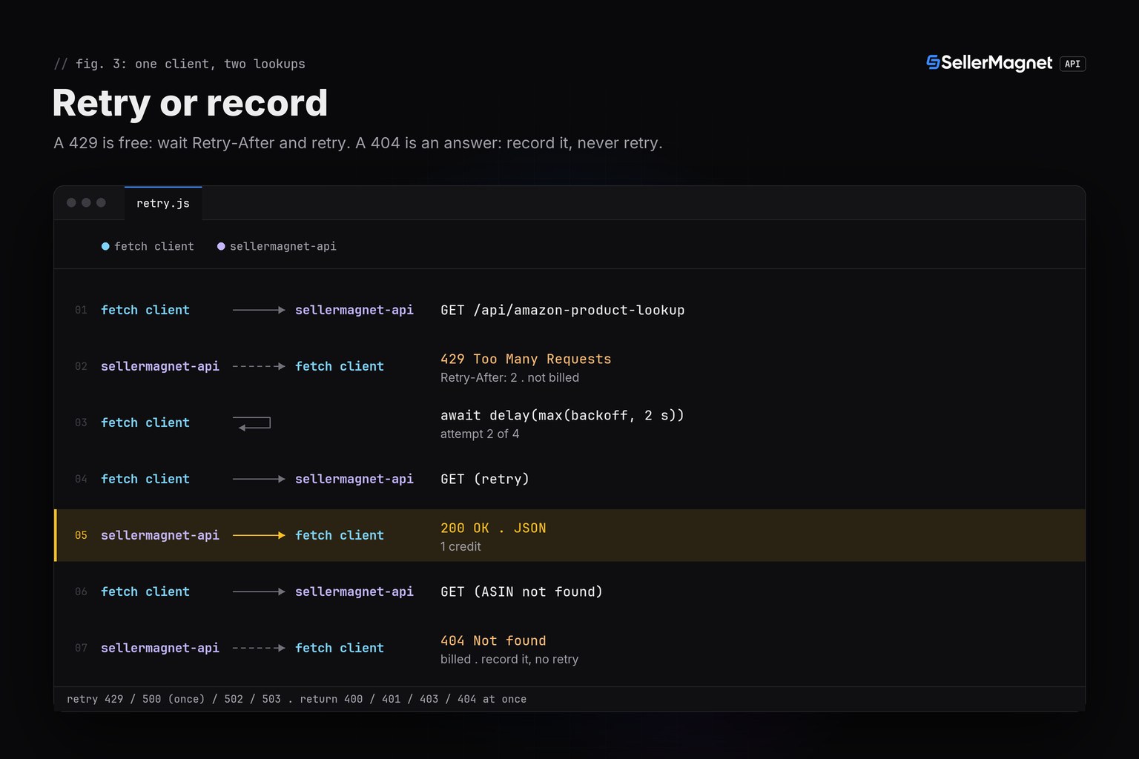1139x759 pixels.
Task: Click the purple sellermagnet-api legend dot
Action: [221, 246]
